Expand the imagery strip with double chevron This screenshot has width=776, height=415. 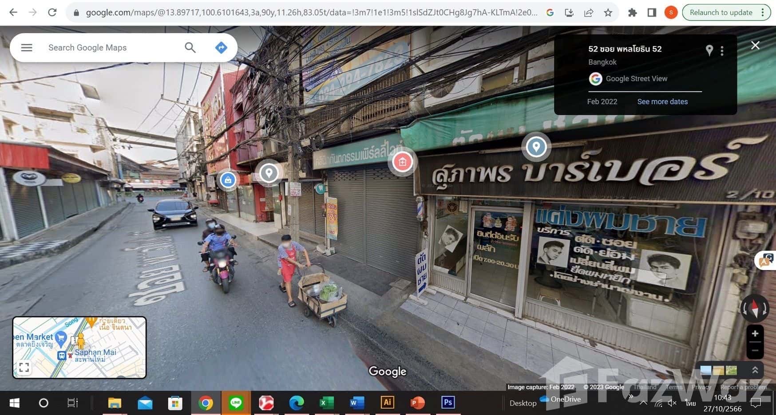coord(755,370)
